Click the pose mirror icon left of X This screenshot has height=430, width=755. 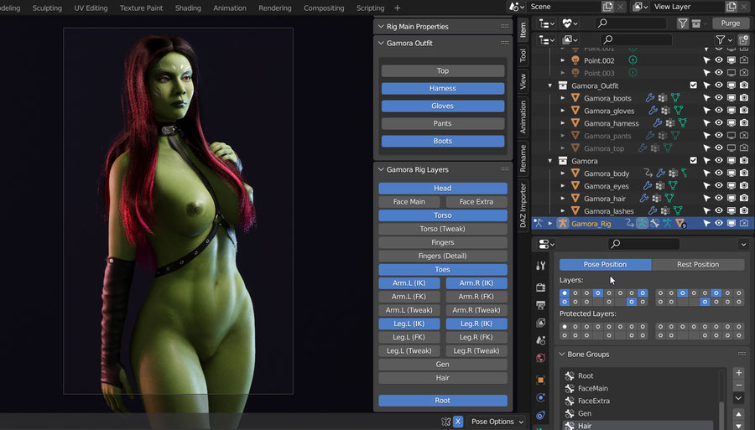446,422
